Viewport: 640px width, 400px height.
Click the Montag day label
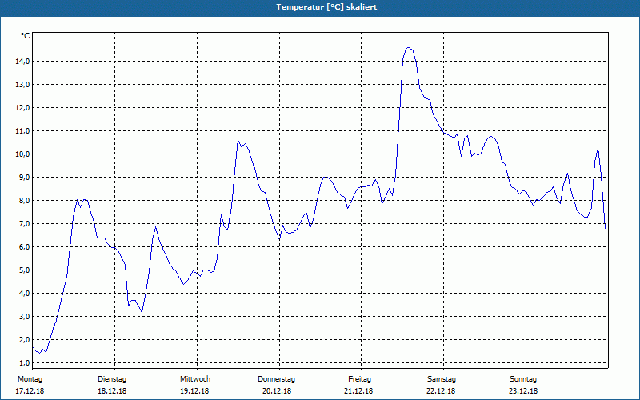pos(30,379)
